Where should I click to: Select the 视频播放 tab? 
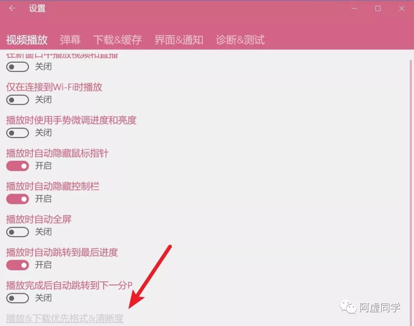pyautogui.click(x=27, y=40)
